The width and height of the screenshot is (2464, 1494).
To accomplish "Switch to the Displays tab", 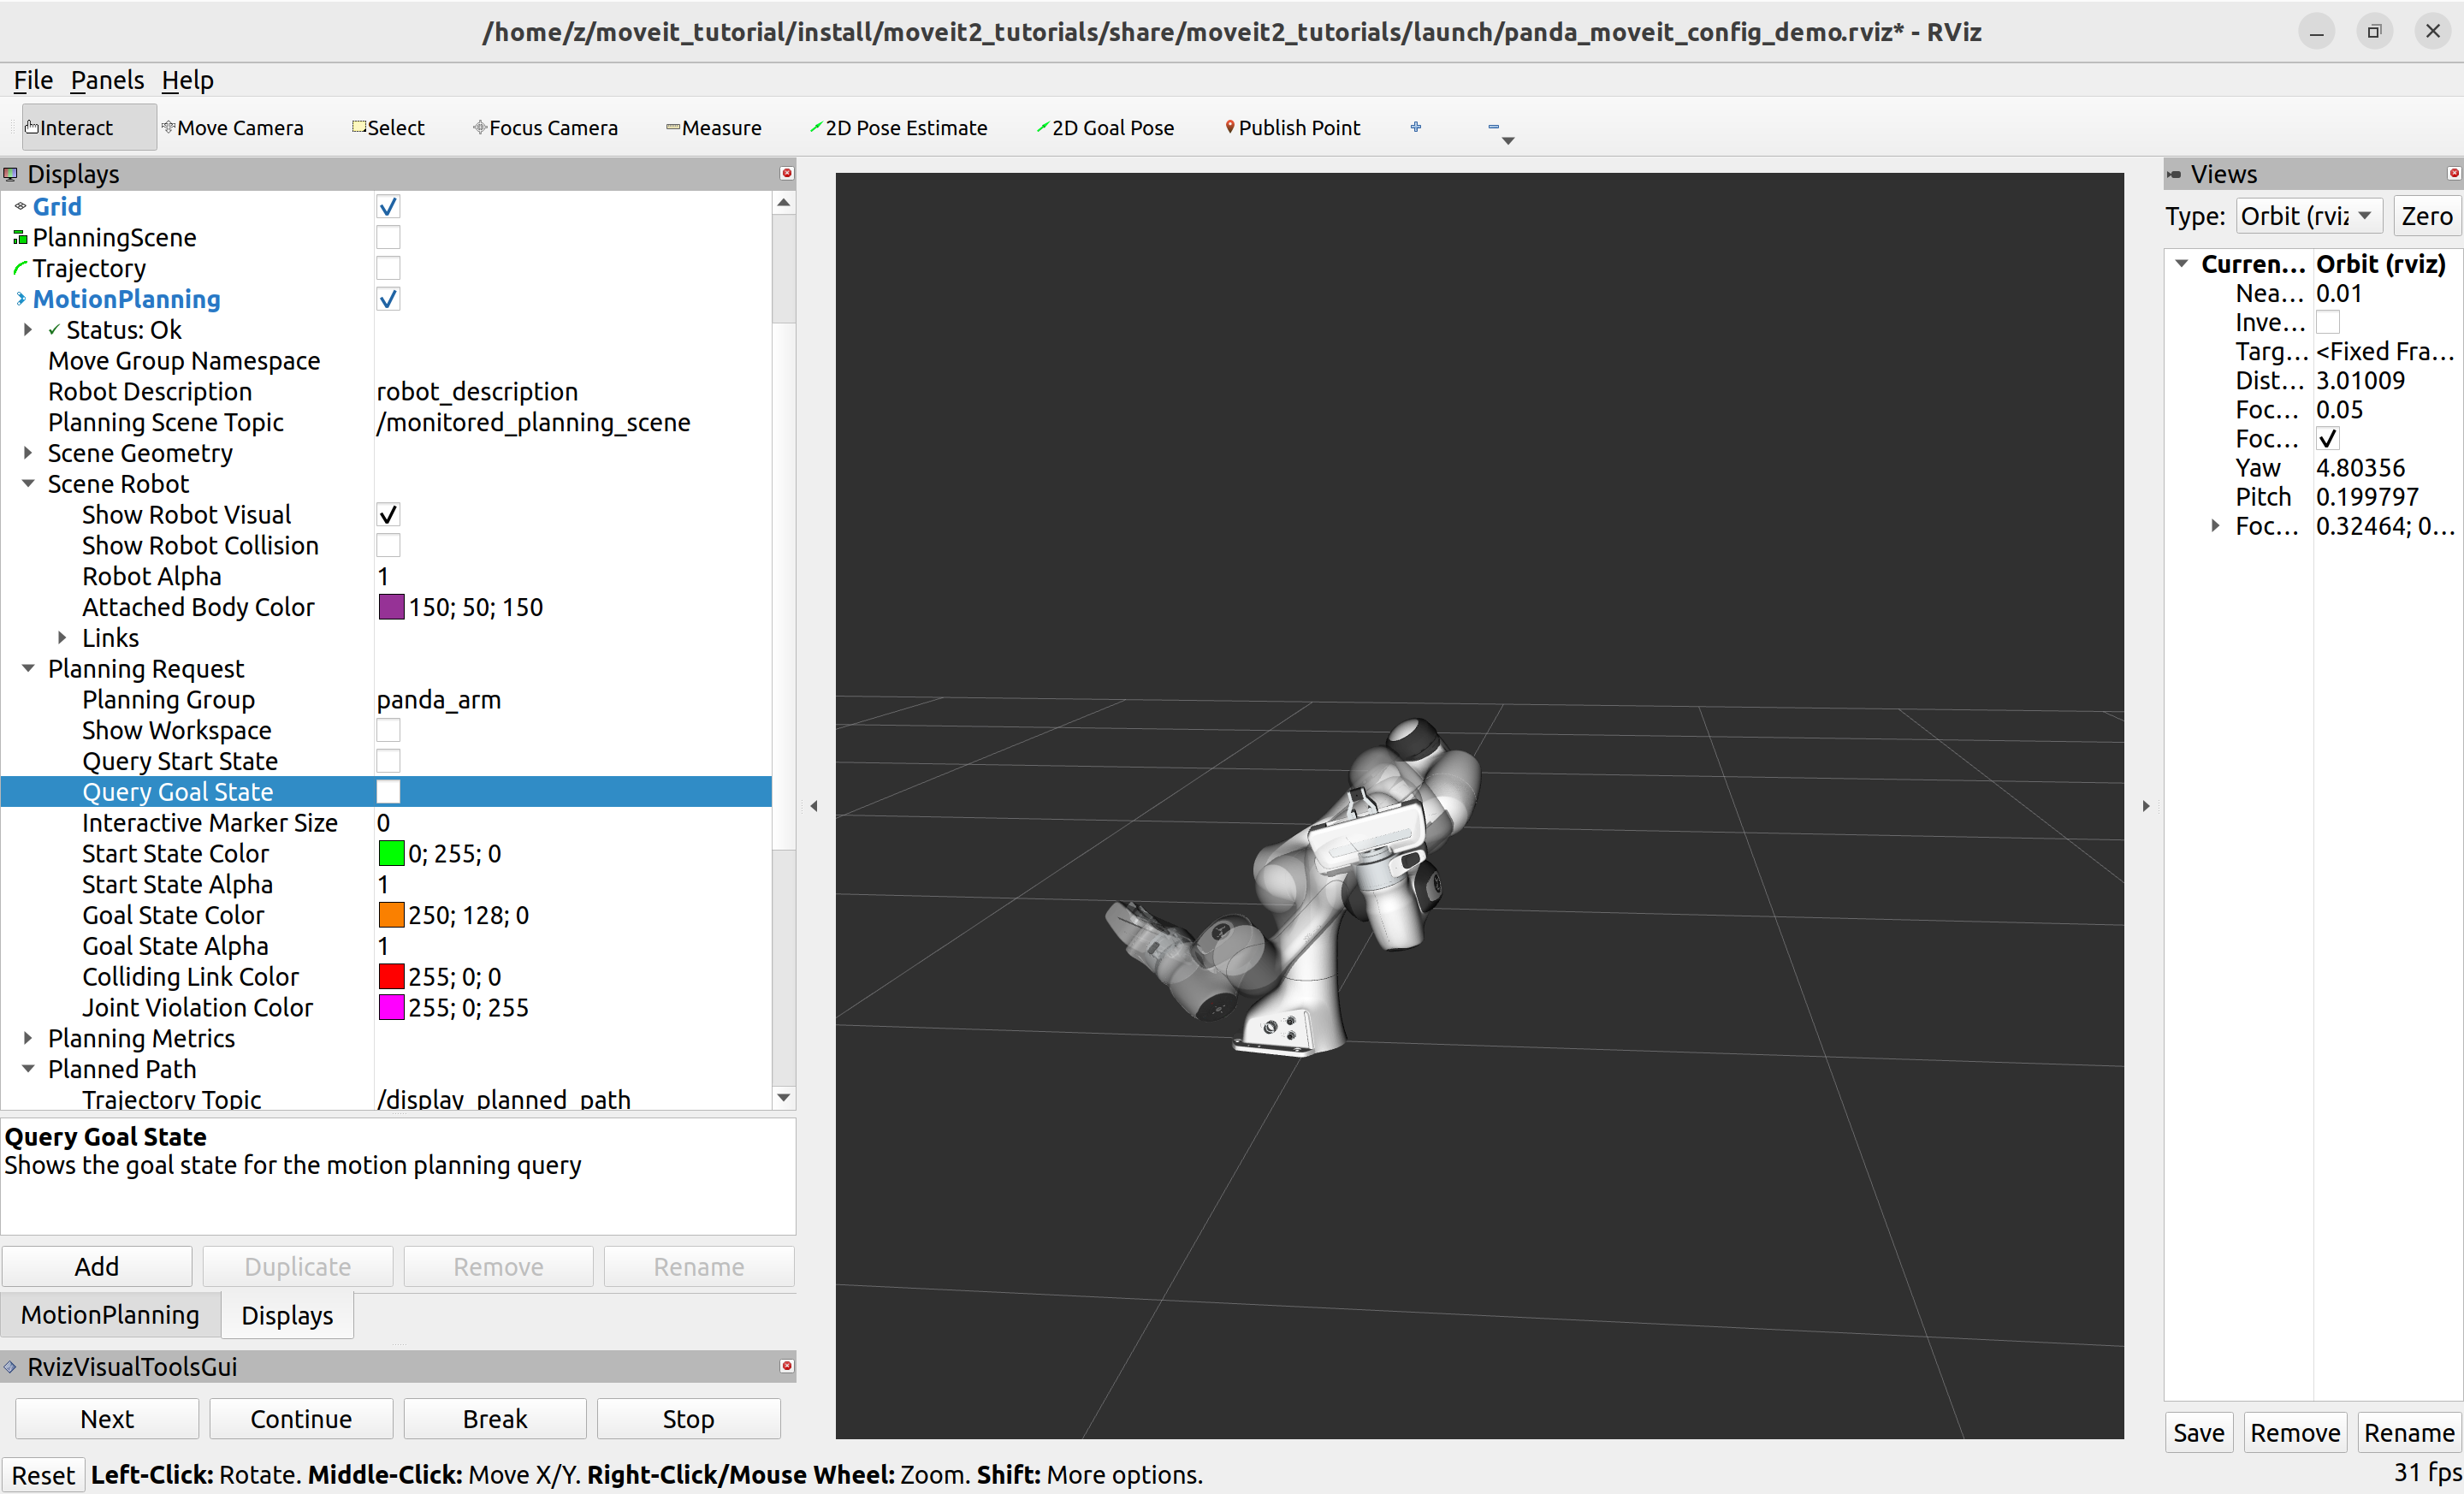I will pyautogui.click(x=287, y=1315).
